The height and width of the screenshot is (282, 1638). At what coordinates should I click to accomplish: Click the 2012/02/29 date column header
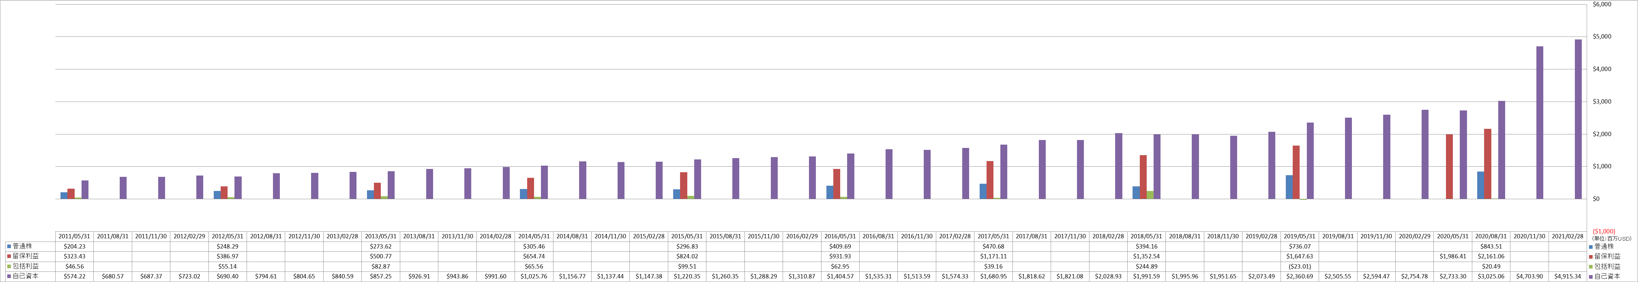point(189,236)
